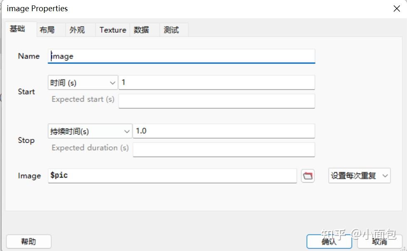Open the 时间 (s) Start type dropdown
The width and height of the screenshot is (407, 251).
83,83
